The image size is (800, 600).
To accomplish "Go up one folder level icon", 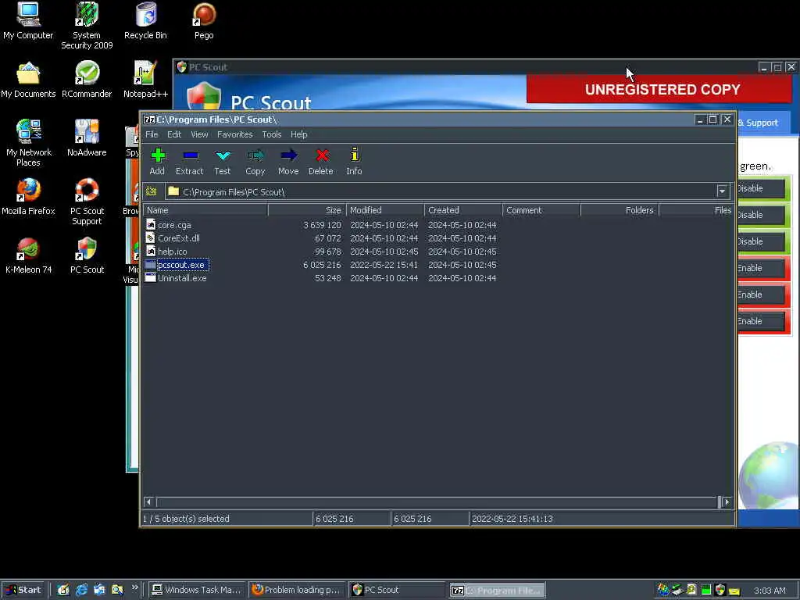I will (151, 192).
